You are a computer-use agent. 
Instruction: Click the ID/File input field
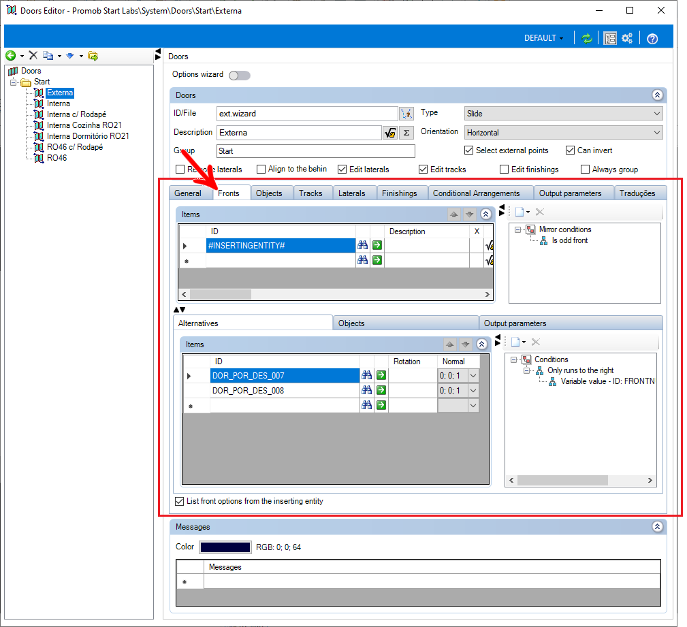pyautogui.click(x=307, y=114)
